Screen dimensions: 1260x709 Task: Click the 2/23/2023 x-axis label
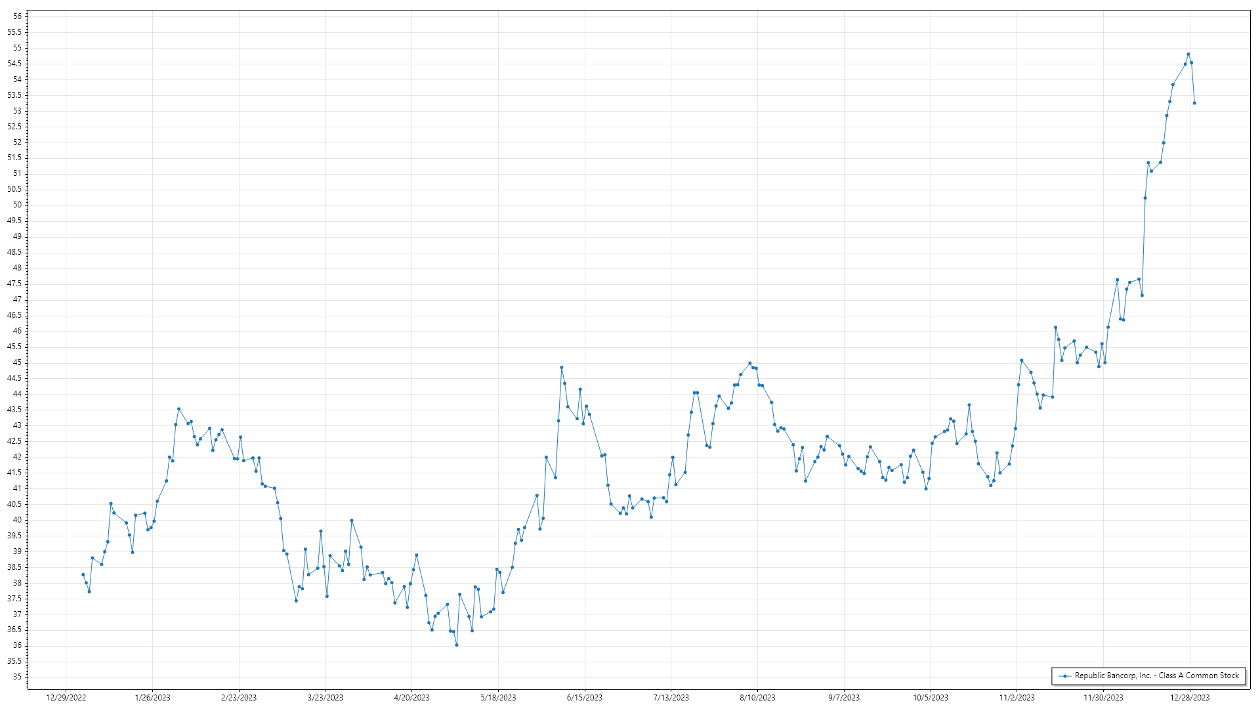239,697
